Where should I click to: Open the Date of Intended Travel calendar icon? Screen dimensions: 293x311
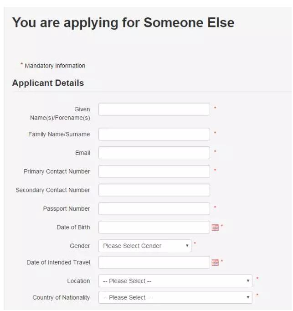(x=215, y=262)
